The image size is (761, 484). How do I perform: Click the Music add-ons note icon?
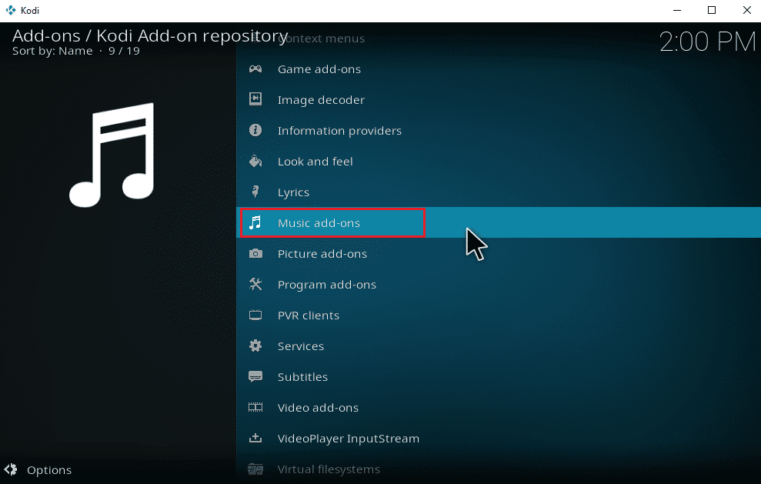255,223
